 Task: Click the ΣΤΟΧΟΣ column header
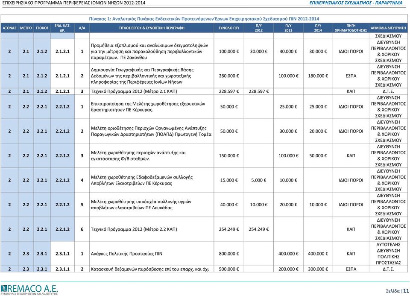42,28
